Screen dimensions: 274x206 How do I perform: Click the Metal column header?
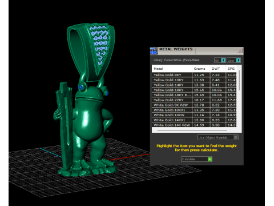(172, 69)
